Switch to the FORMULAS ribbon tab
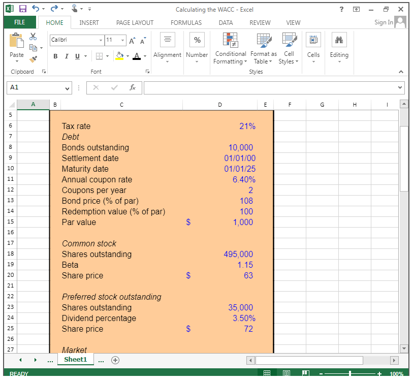The height and width of the screenshot is (381, 413). coord(186,23)
